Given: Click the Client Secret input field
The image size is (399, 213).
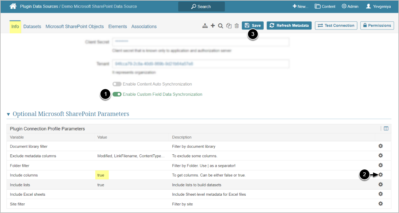Looking at the screenshot, I should tap(201, 42).
